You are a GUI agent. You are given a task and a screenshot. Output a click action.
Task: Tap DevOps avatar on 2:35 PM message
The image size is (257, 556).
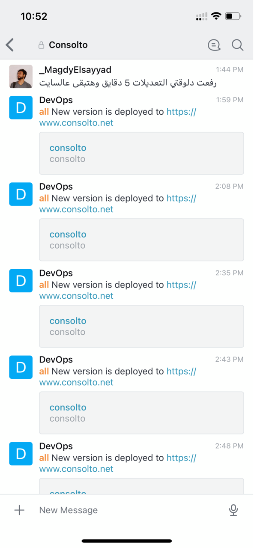21,281
